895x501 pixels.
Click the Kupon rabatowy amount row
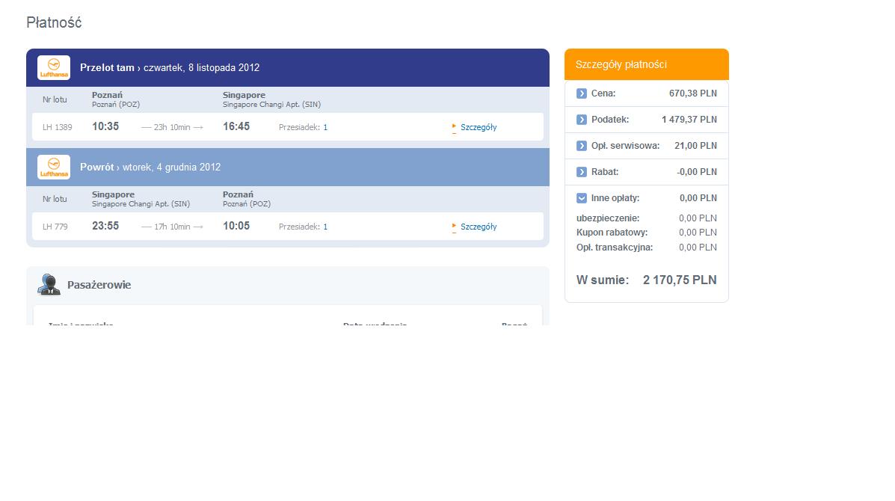(x=647, y=233)
